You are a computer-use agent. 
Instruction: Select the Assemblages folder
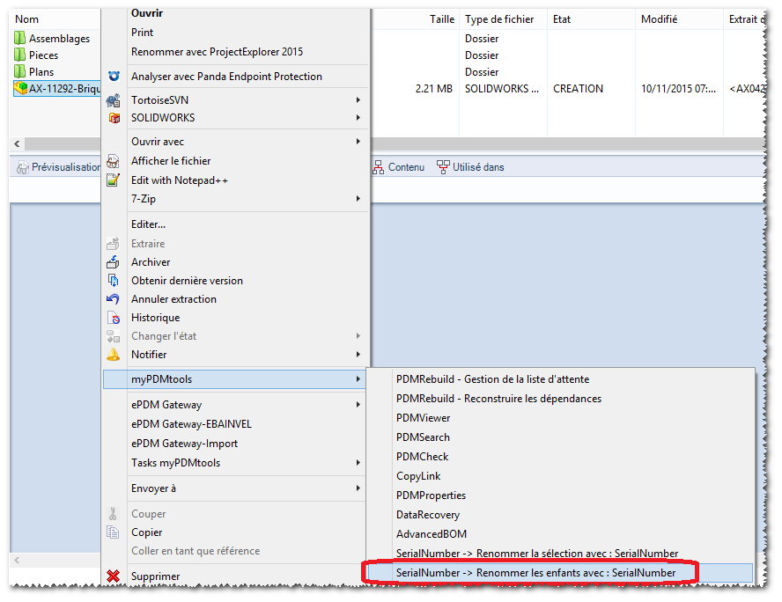pos(59,39)
